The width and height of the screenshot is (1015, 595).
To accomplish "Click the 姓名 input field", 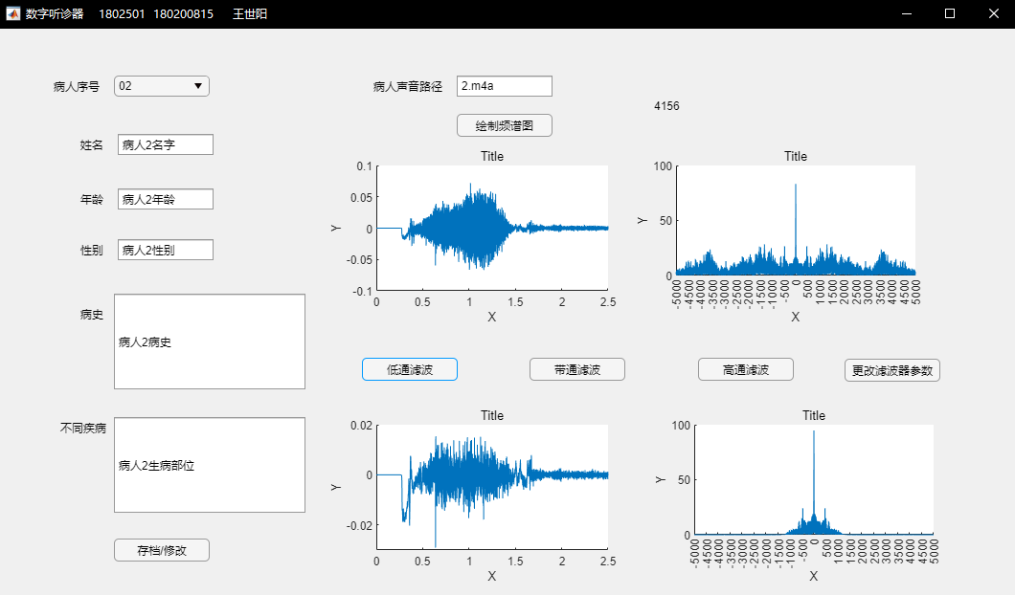I will point(165,144).
